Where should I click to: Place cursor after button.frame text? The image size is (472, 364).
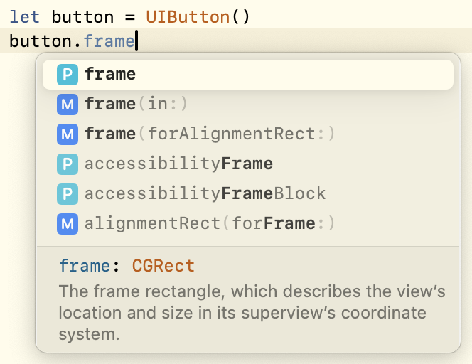[x=136, y=41]
